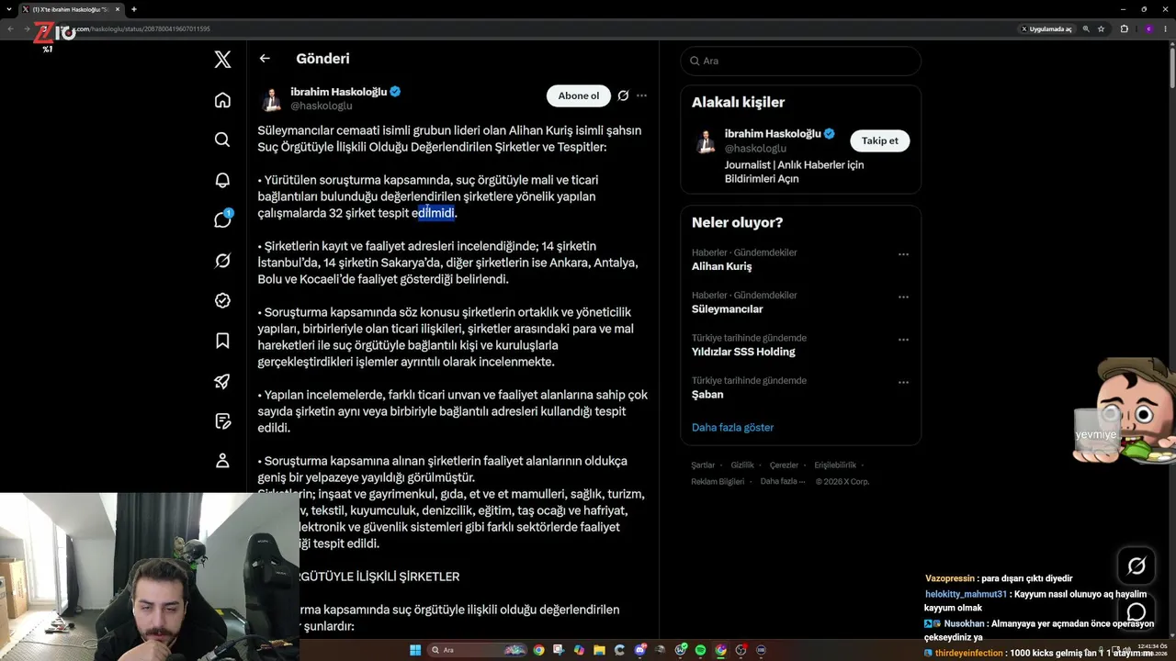This screenshot has height=661, width=1176.
Task: Bookmark this page with the star
Action: click(1101, 29)
